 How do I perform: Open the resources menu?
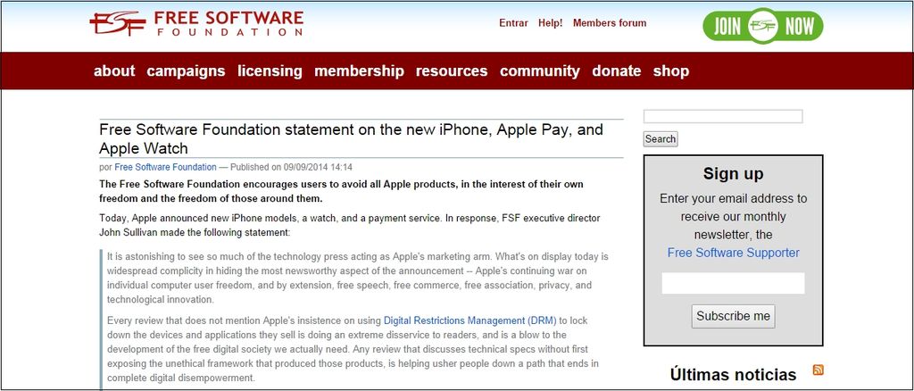[452, 71]
